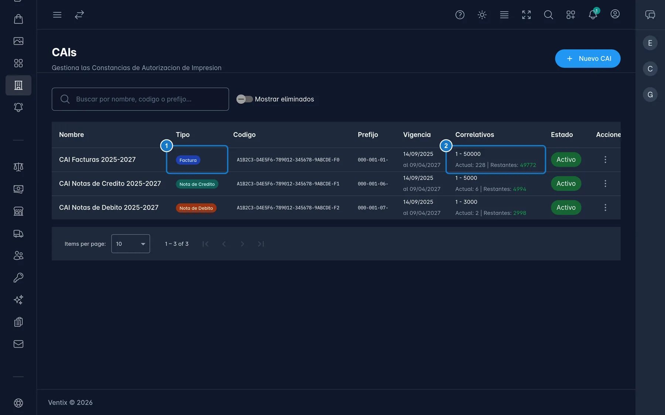Open shopping bag sidebar icon
This screenshot has height=415, width=665.
pos(18,19)
